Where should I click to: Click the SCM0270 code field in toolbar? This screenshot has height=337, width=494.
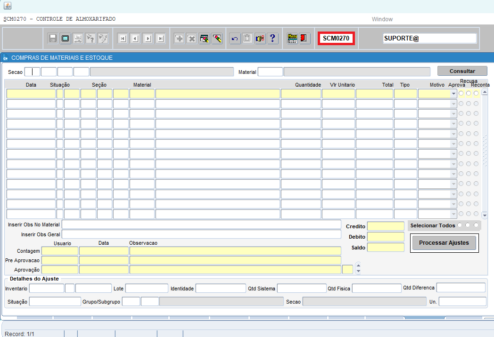pyautogui.click(x=336, y=39)
